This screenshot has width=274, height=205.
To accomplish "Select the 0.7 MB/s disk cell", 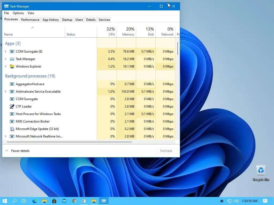I will click(146, 52).
